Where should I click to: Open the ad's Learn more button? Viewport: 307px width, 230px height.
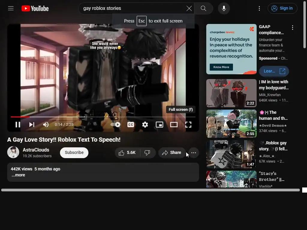(274, 71)
